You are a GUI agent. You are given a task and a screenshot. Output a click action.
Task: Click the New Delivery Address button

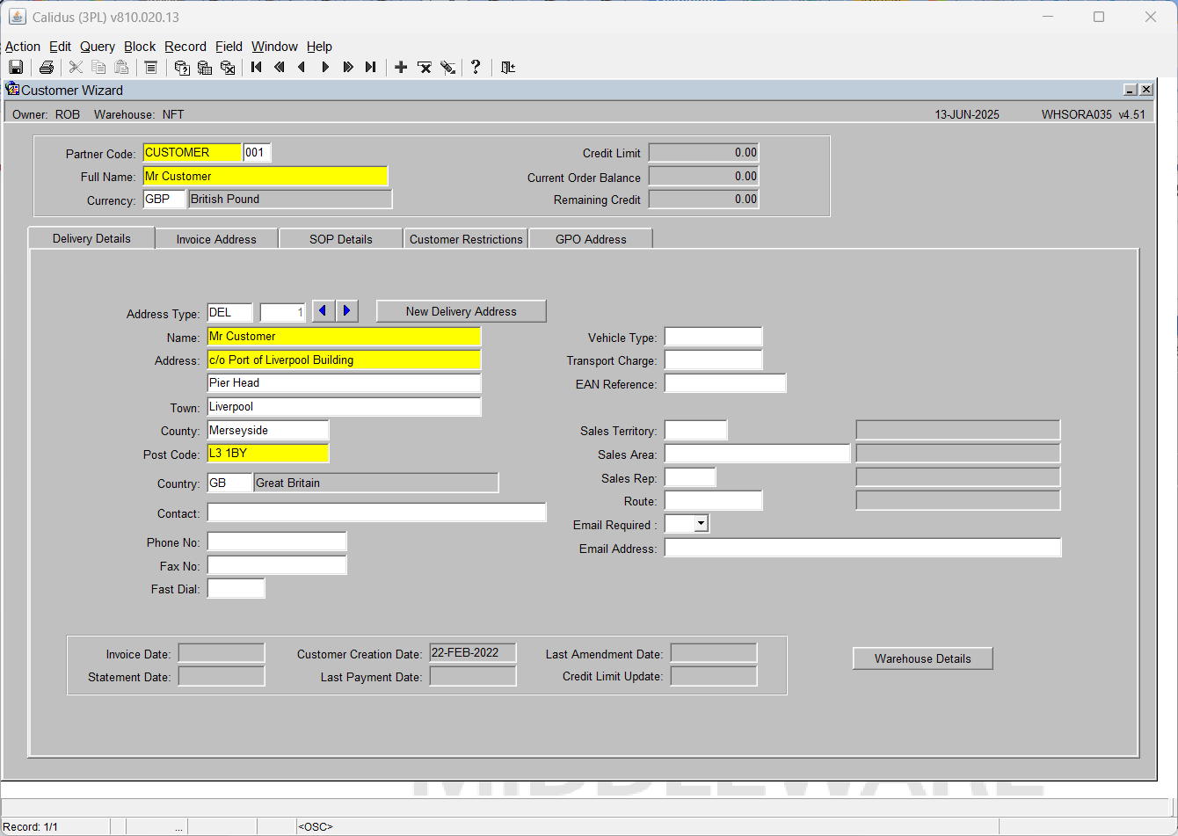[x=462, y=311]
